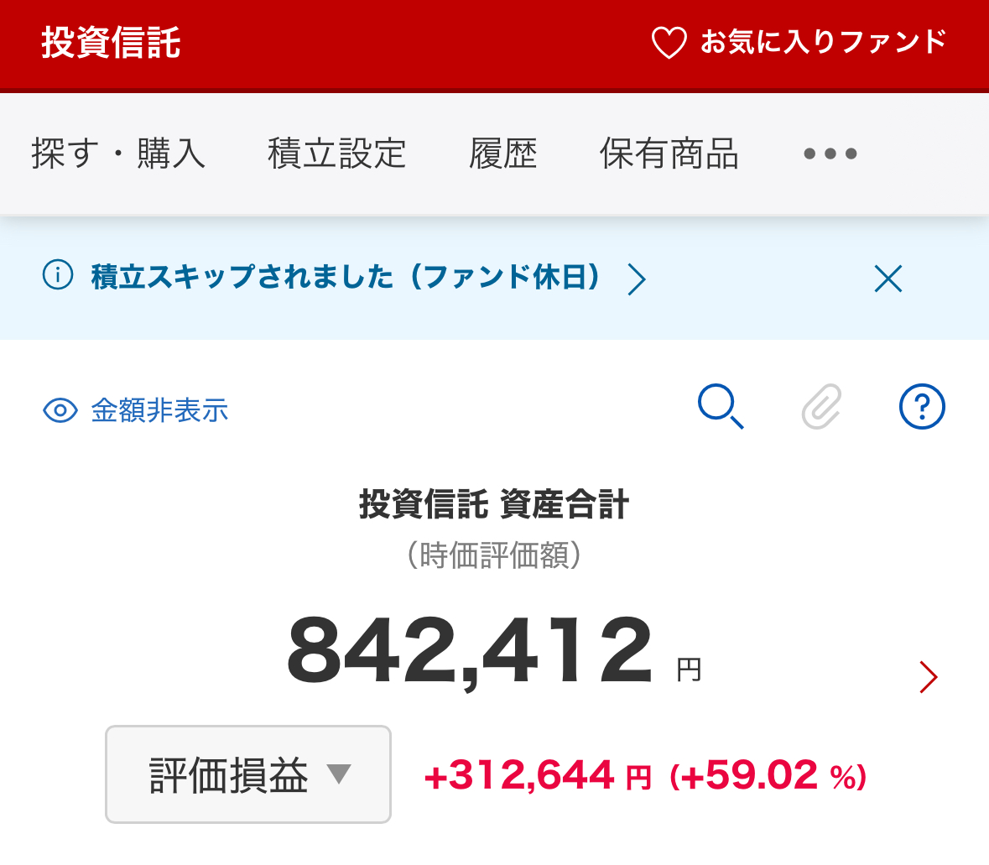Open お気に入りファンド favorites link
The width and height of the screenshot is (989, 865).
[x=823, y=42]
